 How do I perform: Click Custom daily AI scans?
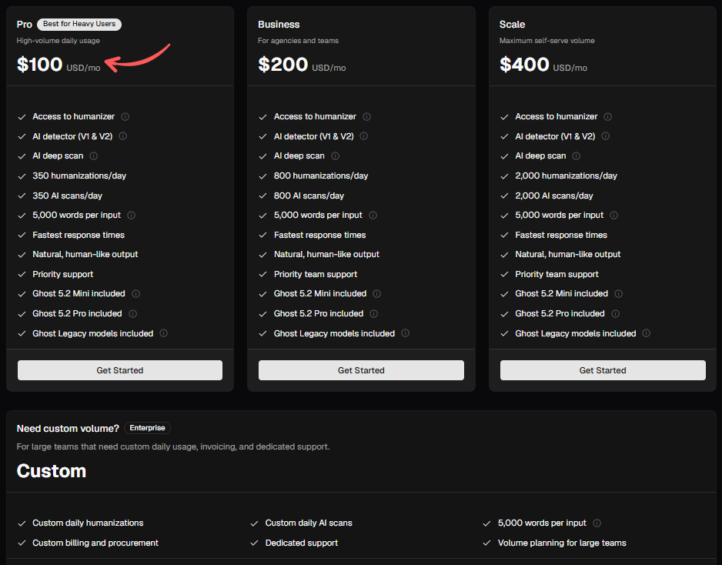(x=309, y=523)
